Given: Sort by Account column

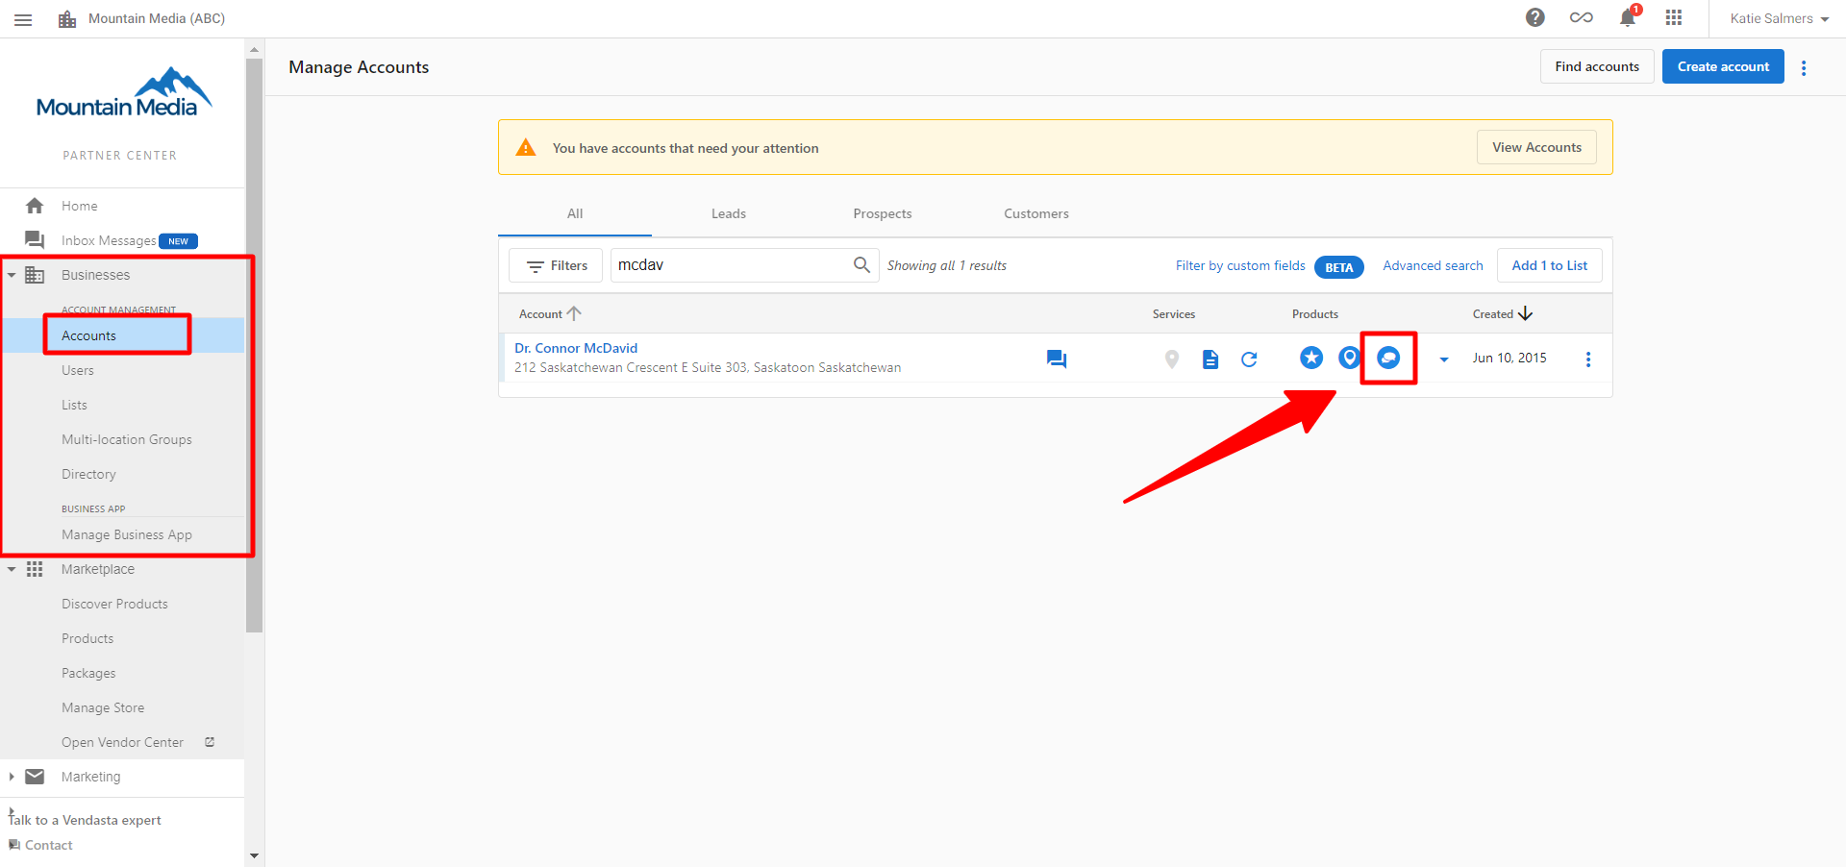Looking at the screenshot, I should click(550, 313).
